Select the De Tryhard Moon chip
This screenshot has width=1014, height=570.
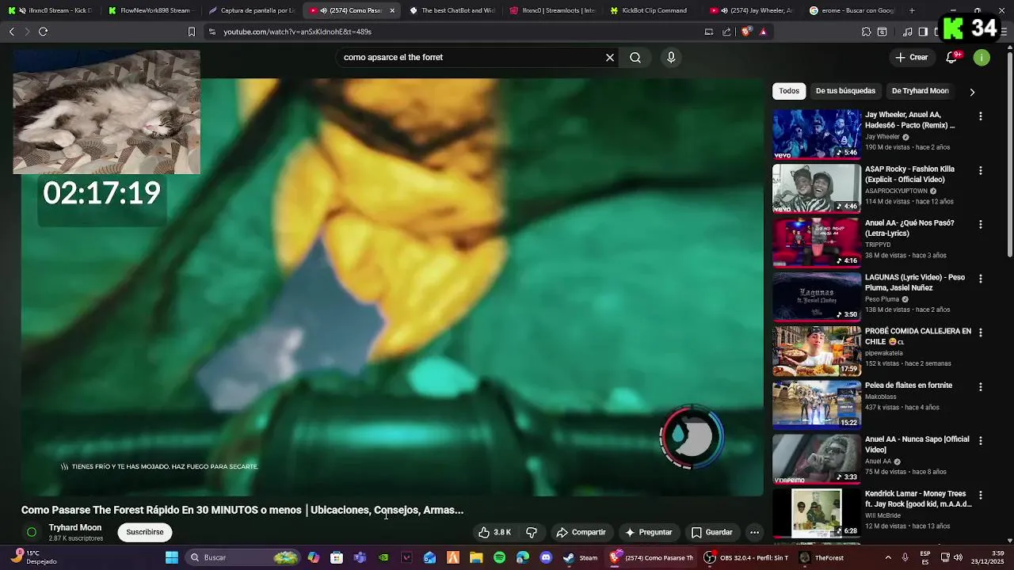[x=920, y=91]
